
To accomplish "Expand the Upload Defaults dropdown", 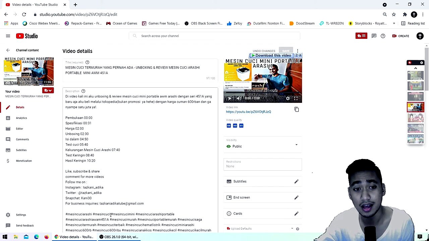I will pyautogui.click(x=292, y=229).
